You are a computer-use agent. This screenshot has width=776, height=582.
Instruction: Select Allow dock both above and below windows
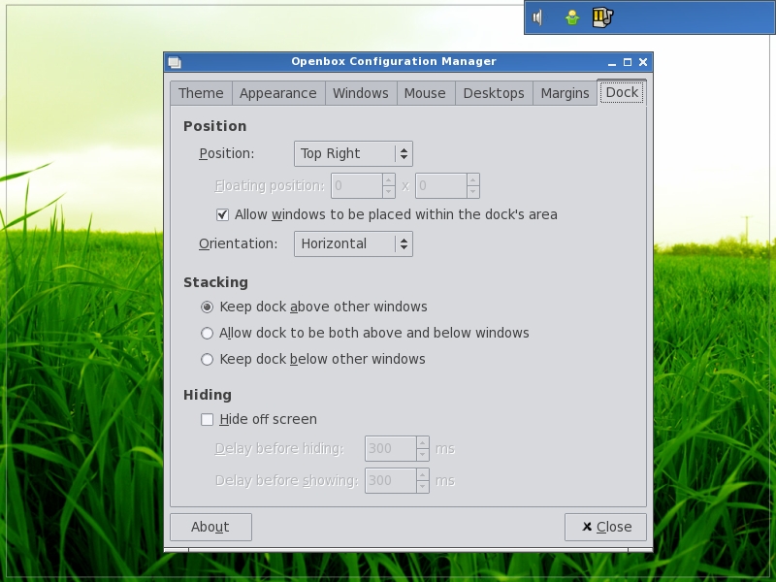click(207, 333)
